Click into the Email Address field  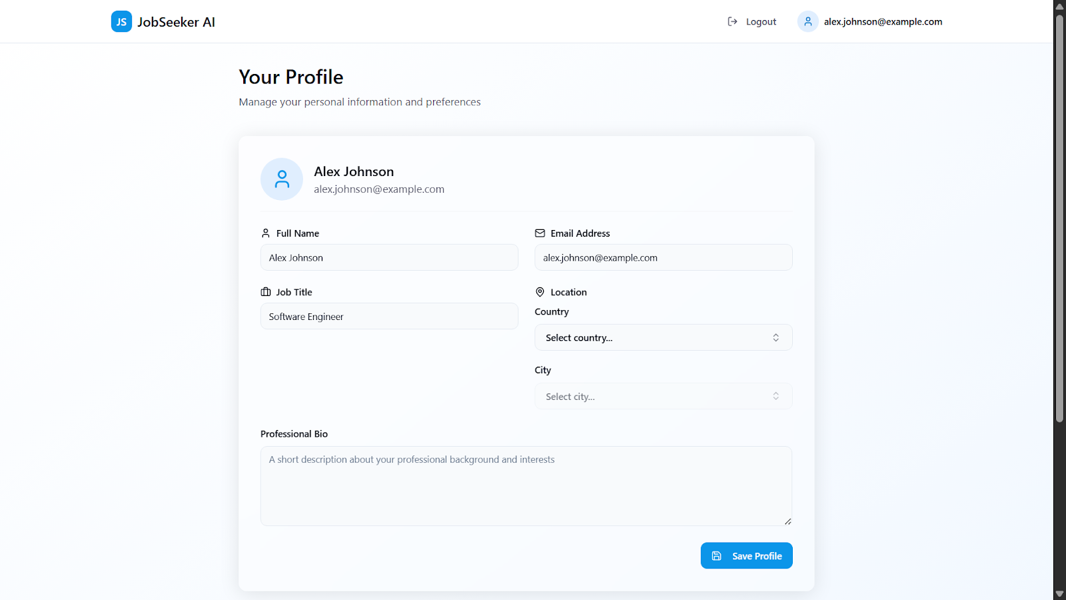click(x=664, y=257)
